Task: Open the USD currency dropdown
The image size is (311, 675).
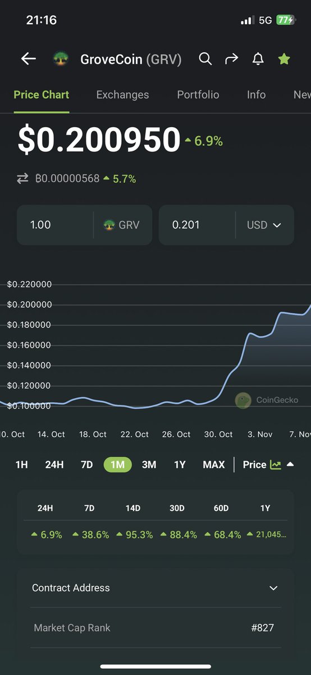Action: (264, 225)
